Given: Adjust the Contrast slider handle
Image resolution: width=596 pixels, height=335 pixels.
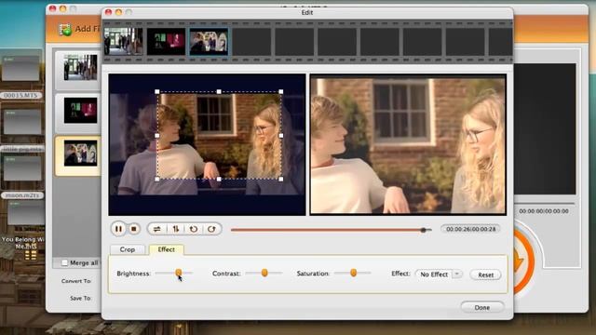Looking at the screenshot, I should click(264, 273).
